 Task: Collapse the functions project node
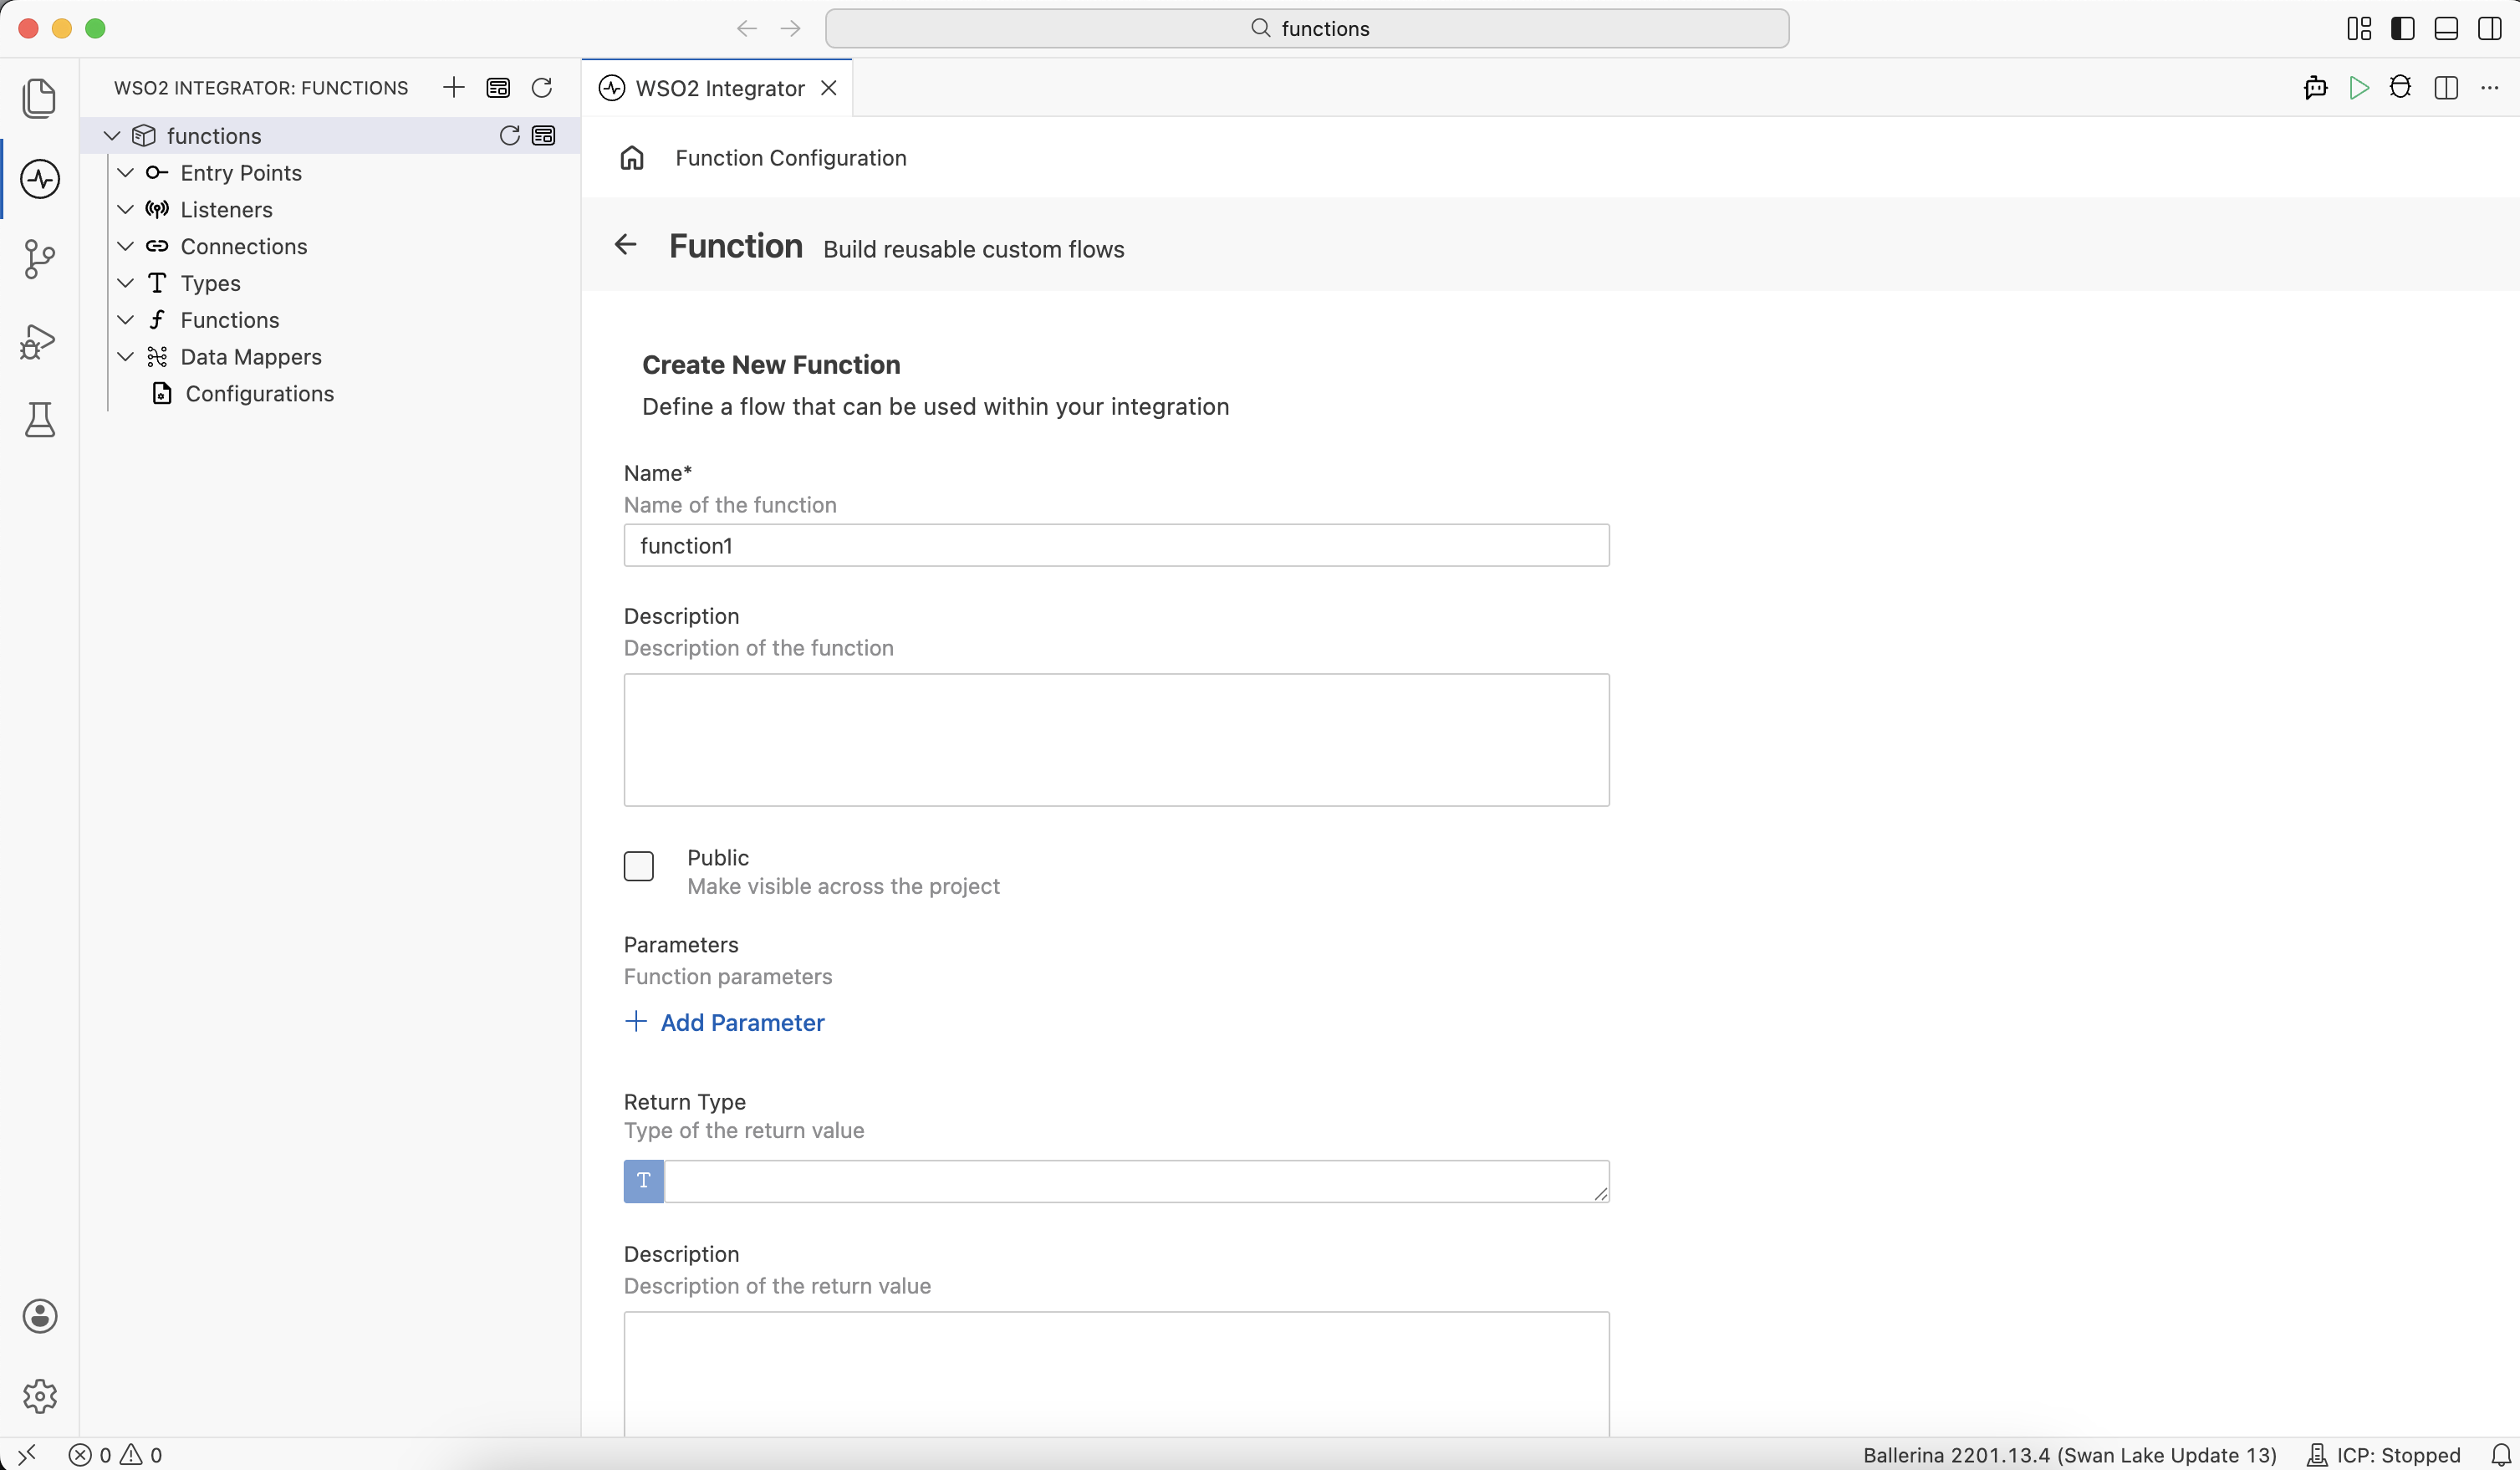(112, 136)
